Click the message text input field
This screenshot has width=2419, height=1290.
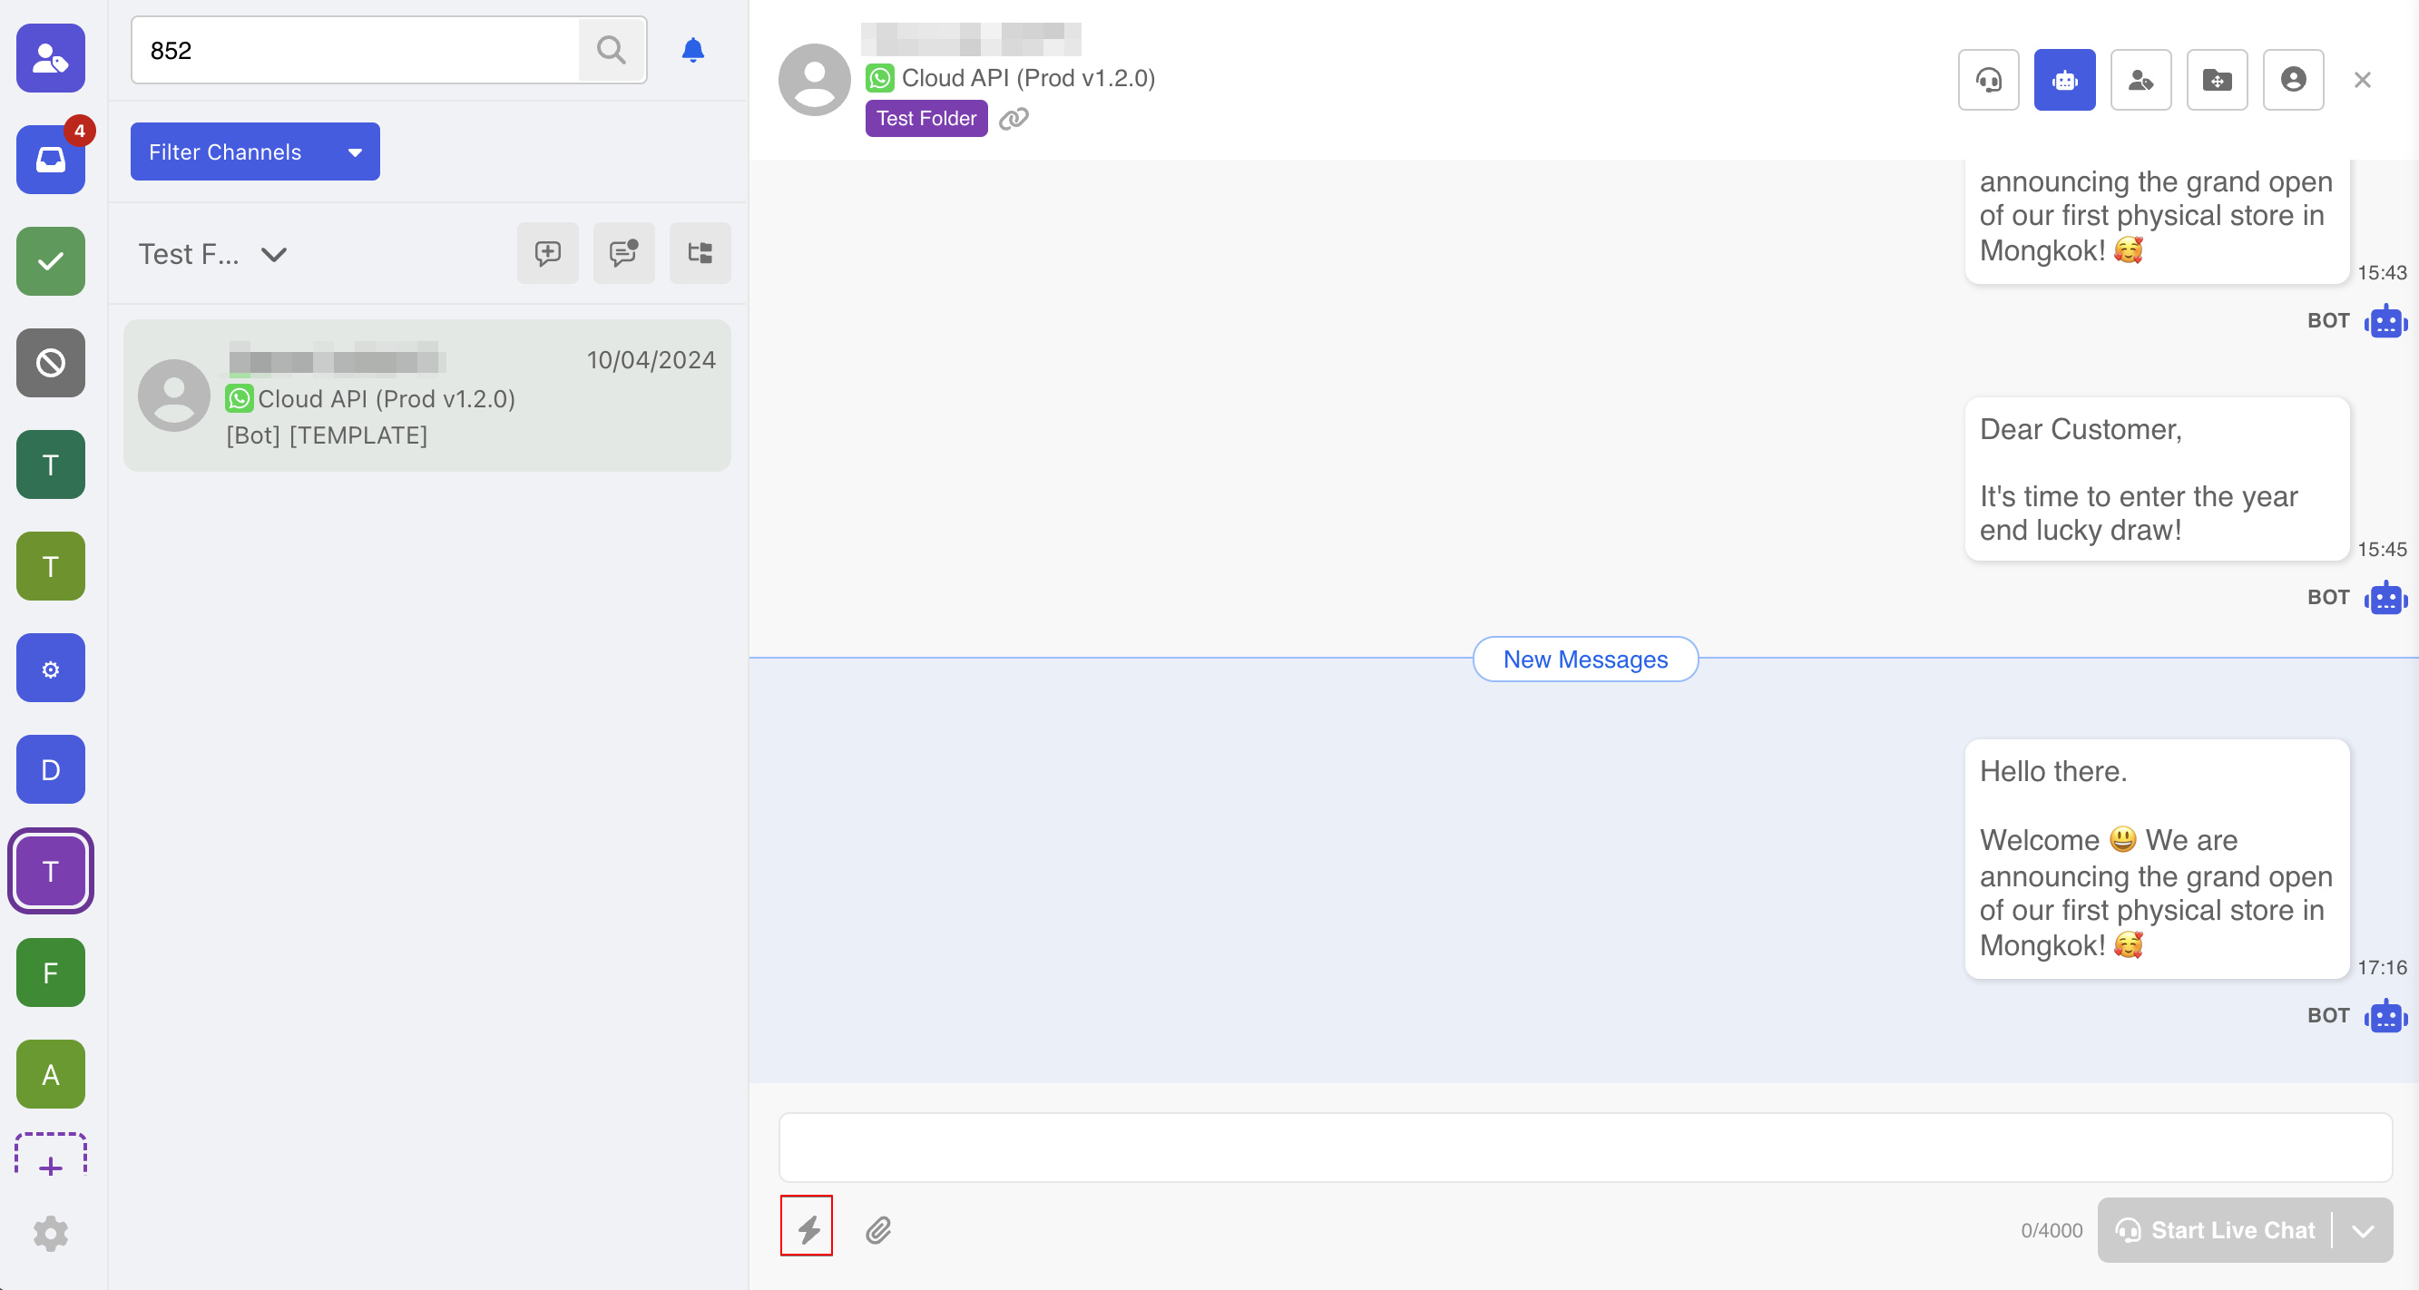click(1584, 1147)
